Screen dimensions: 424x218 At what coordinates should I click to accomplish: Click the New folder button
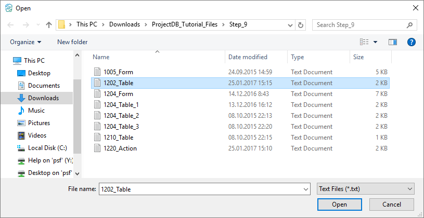(72, 42)
